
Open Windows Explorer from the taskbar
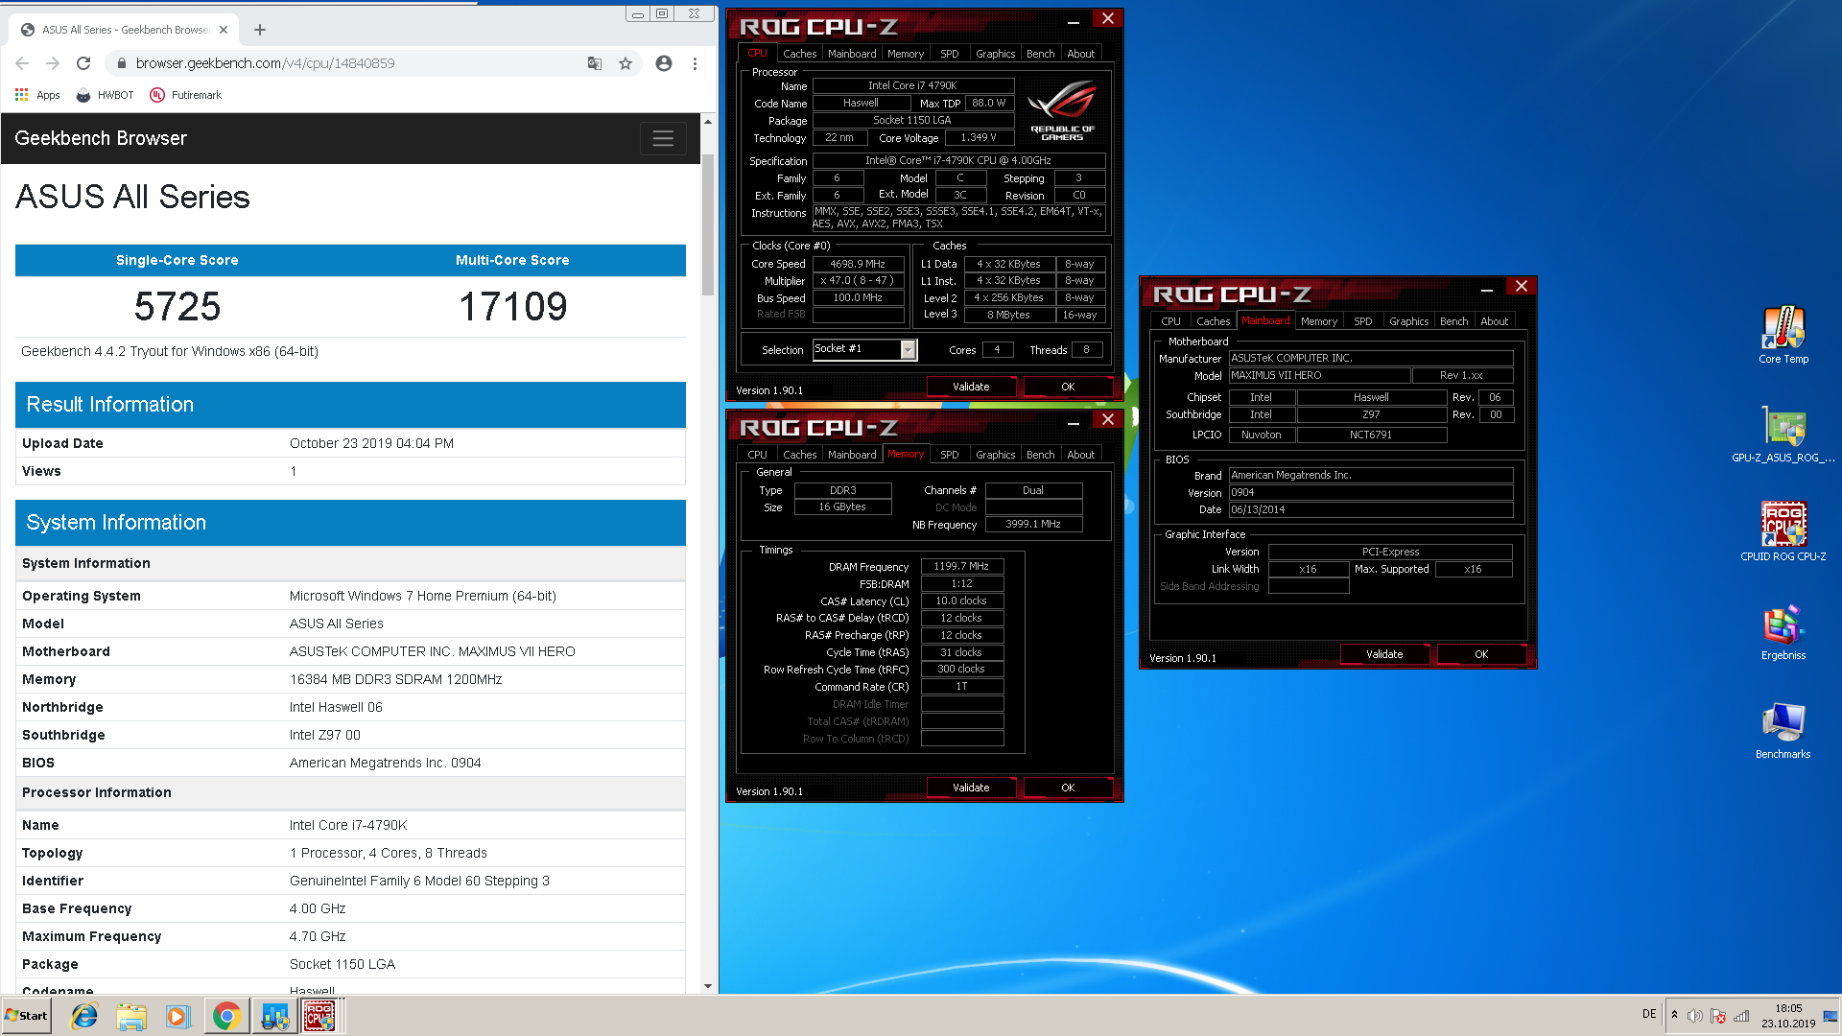[x=131, y=1016]
